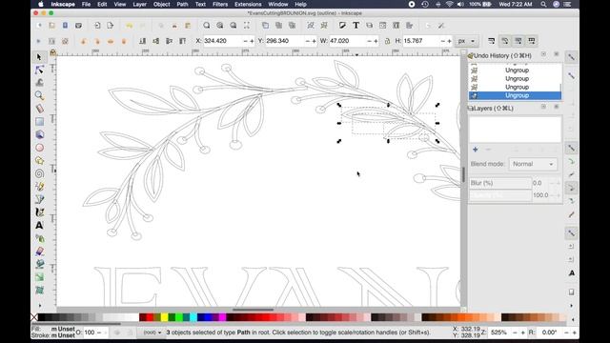Toggle scale stroke width with object
Screen dimensions: 610x343
pyautogui.click(x=492, y=41)
